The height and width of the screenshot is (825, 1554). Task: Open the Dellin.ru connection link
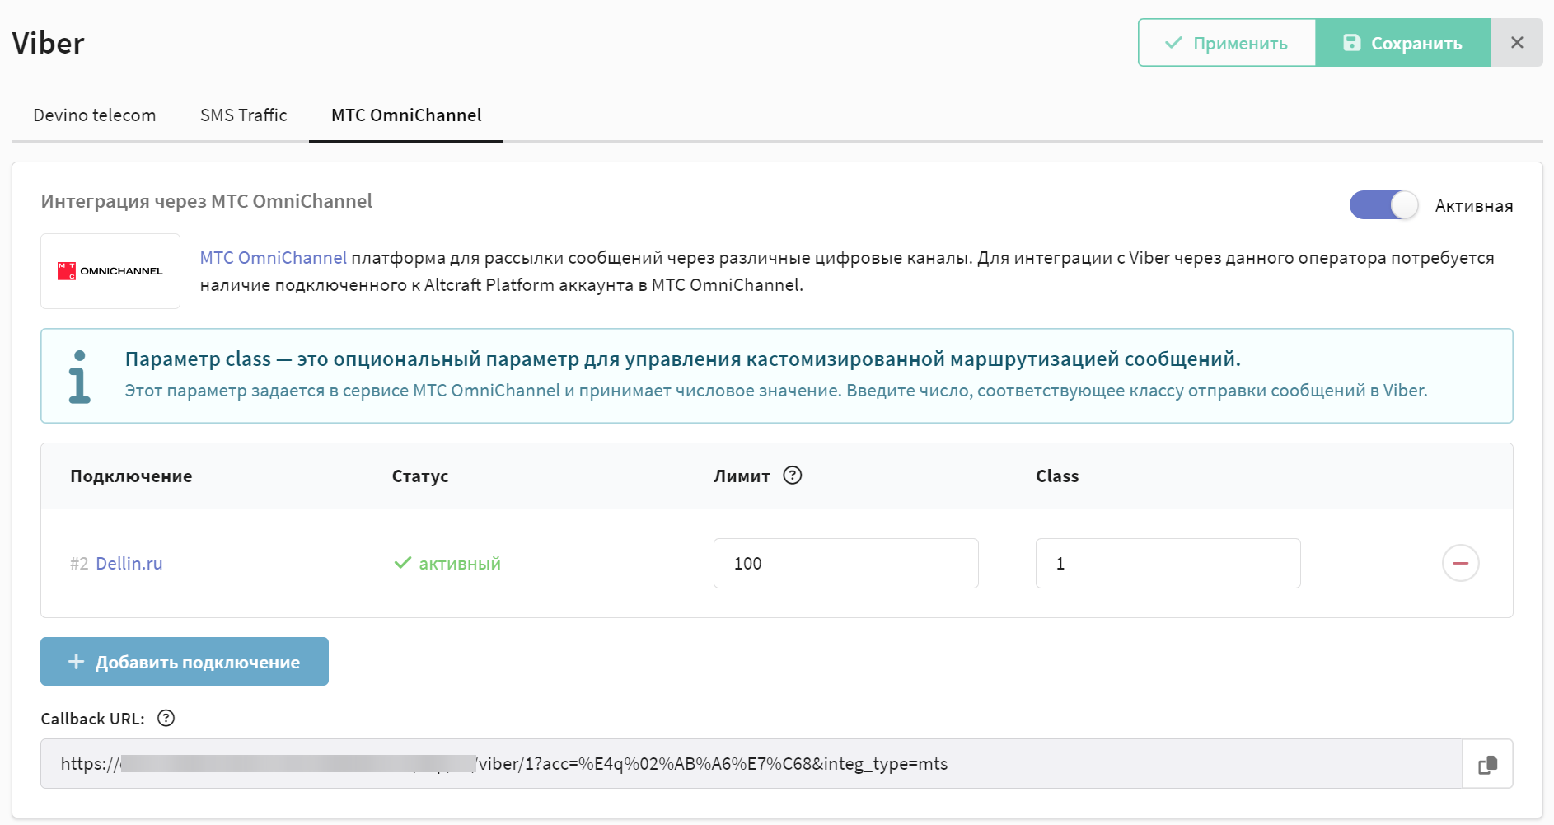click(129, 564)
